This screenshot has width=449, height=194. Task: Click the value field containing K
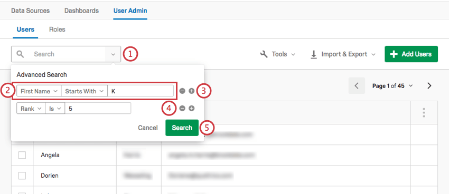pyautogui.click(x=141, y=91)
